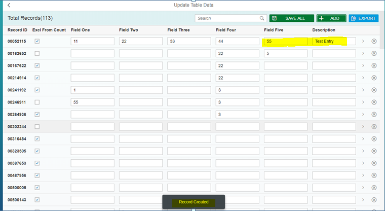Screen dimensions: 385x211
Task: Remove record 00162652 with its X icon
Action: (374, 53)
